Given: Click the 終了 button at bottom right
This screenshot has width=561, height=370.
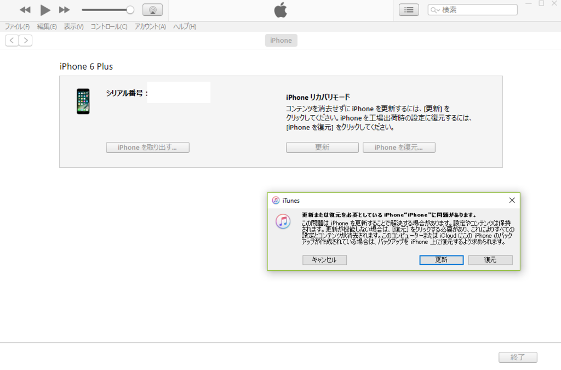Looking at the screenshot, I should [518, 357].
